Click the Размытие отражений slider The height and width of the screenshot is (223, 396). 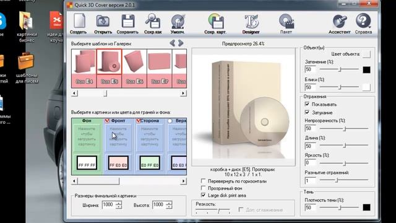pos(344,180)
